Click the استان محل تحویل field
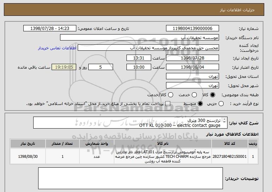272x192 pixels. (193, 76)
